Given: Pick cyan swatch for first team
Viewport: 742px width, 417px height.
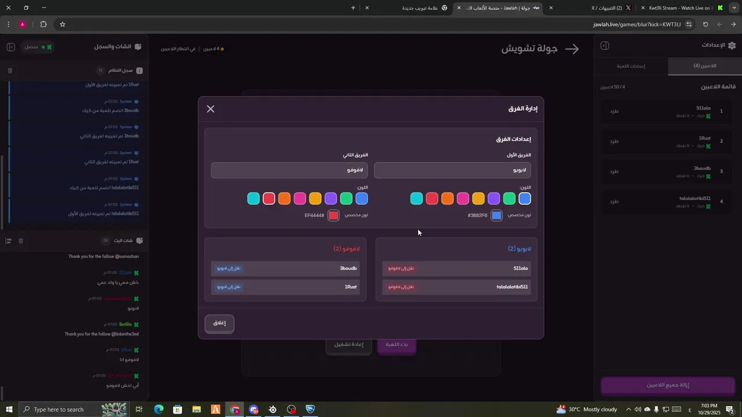Looking at the screenshot, I should coord(416,199).
